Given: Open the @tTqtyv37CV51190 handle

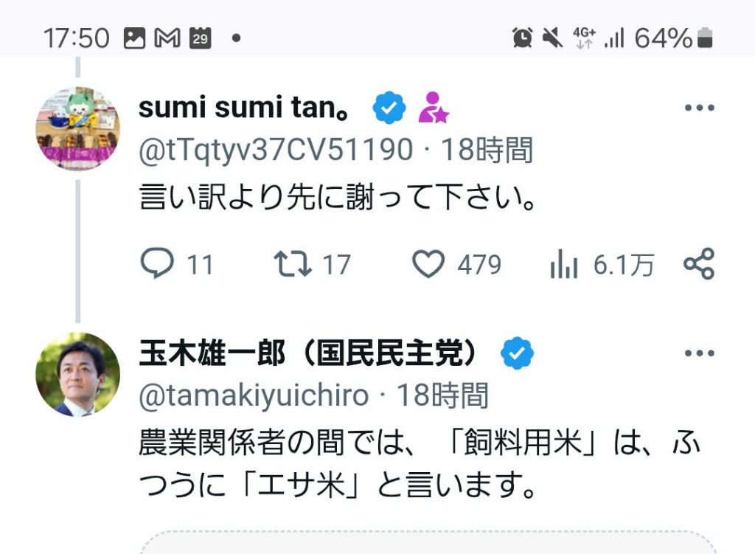Looking at the screenshot, I should [x=276, y=150].
